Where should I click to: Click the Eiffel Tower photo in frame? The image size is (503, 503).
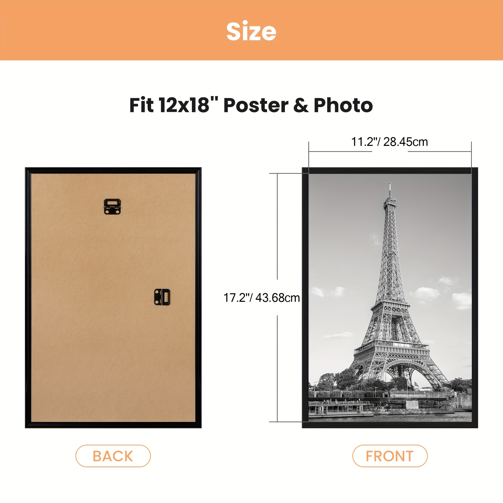(x=390, y=298)
